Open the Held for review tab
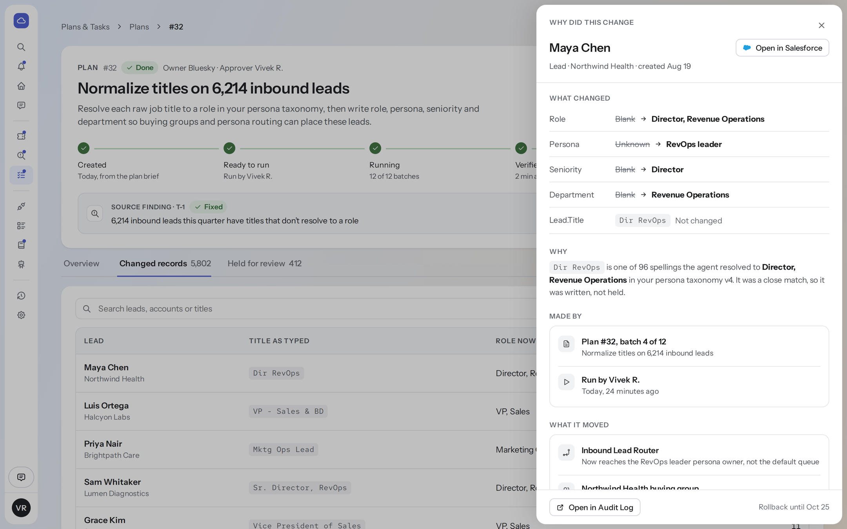The width and height of the screenshot is (847, 529). coord(265,263)
